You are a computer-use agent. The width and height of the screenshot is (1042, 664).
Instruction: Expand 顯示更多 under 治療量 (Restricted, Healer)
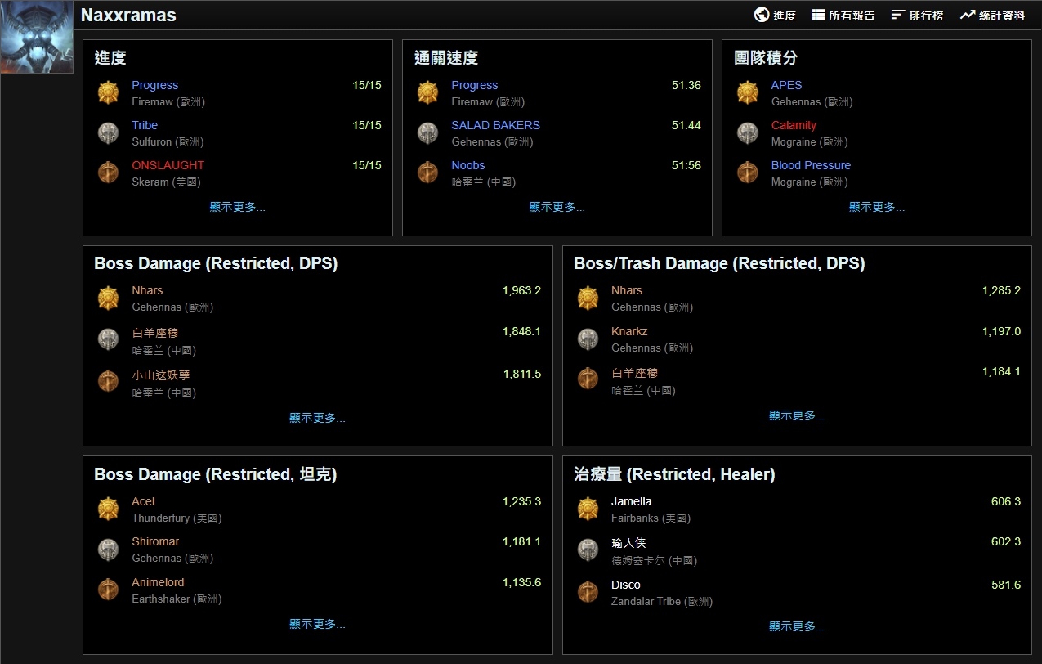point(797,626)
